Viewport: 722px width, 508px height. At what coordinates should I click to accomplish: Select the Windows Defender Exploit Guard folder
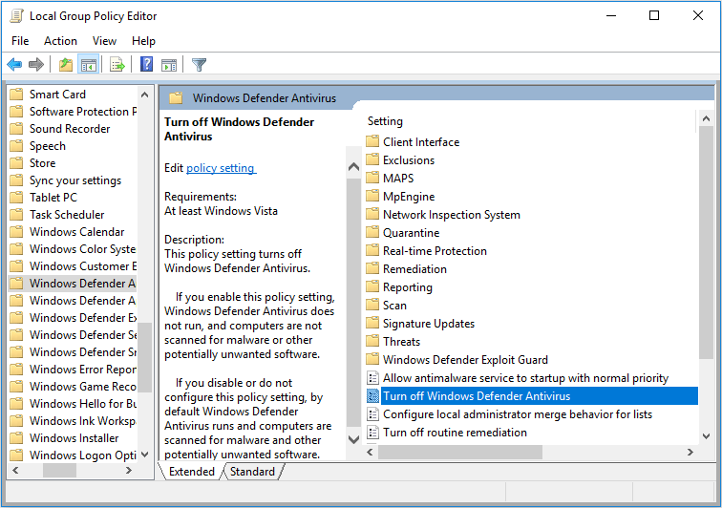(465, 360)
